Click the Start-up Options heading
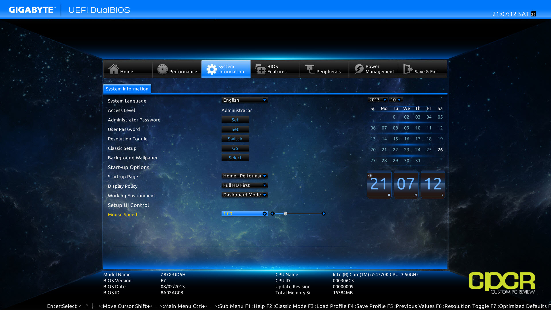551x310 pixels. [x=129, y=167]
